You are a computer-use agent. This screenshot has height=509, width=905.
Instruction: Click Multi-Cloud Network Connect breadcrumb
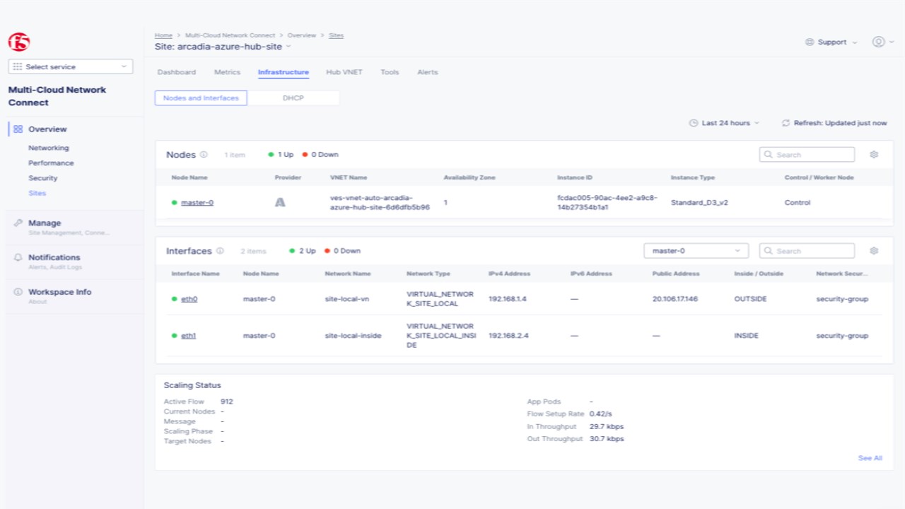click(230, 35)
